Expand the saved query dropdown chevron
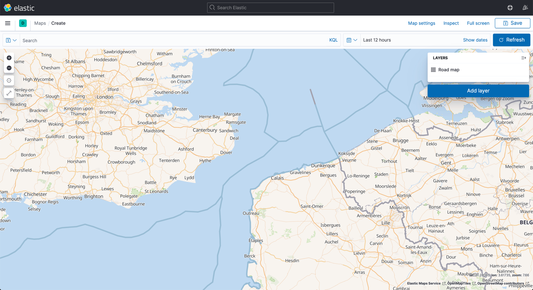533x290 pixels. (x=14, y=40)
